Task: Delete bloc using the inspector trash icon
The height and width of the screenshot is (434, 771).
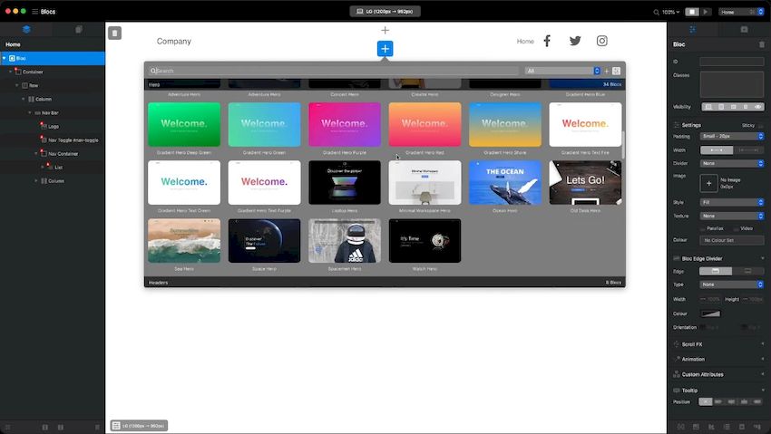Action: [x=762, y=44]
